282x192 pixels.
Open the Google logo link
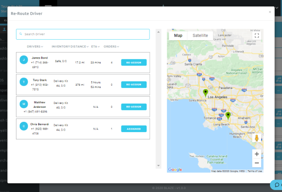pos(175,170)
